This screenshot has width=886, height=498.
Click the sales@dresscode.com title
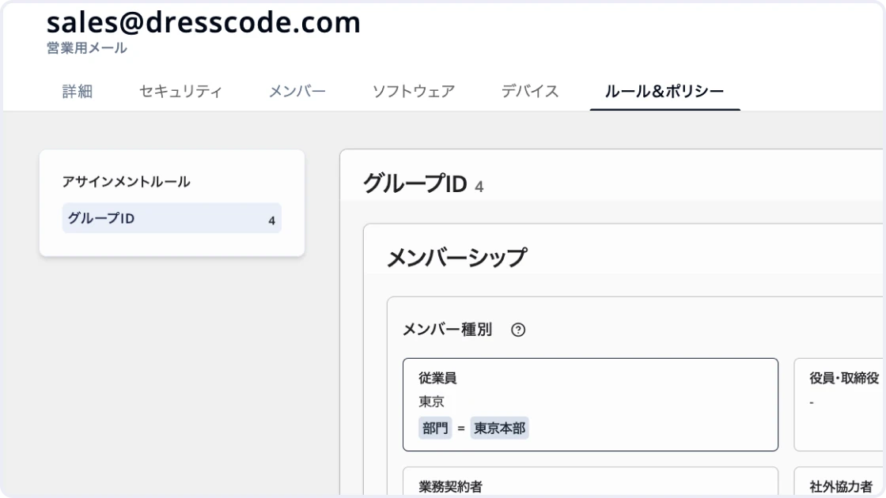(x=203, y=23)
